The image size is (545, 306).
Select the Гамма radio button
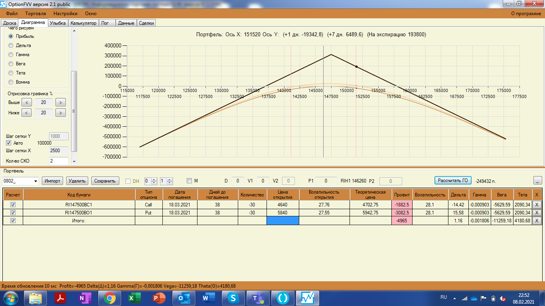(x=11, y=55)
